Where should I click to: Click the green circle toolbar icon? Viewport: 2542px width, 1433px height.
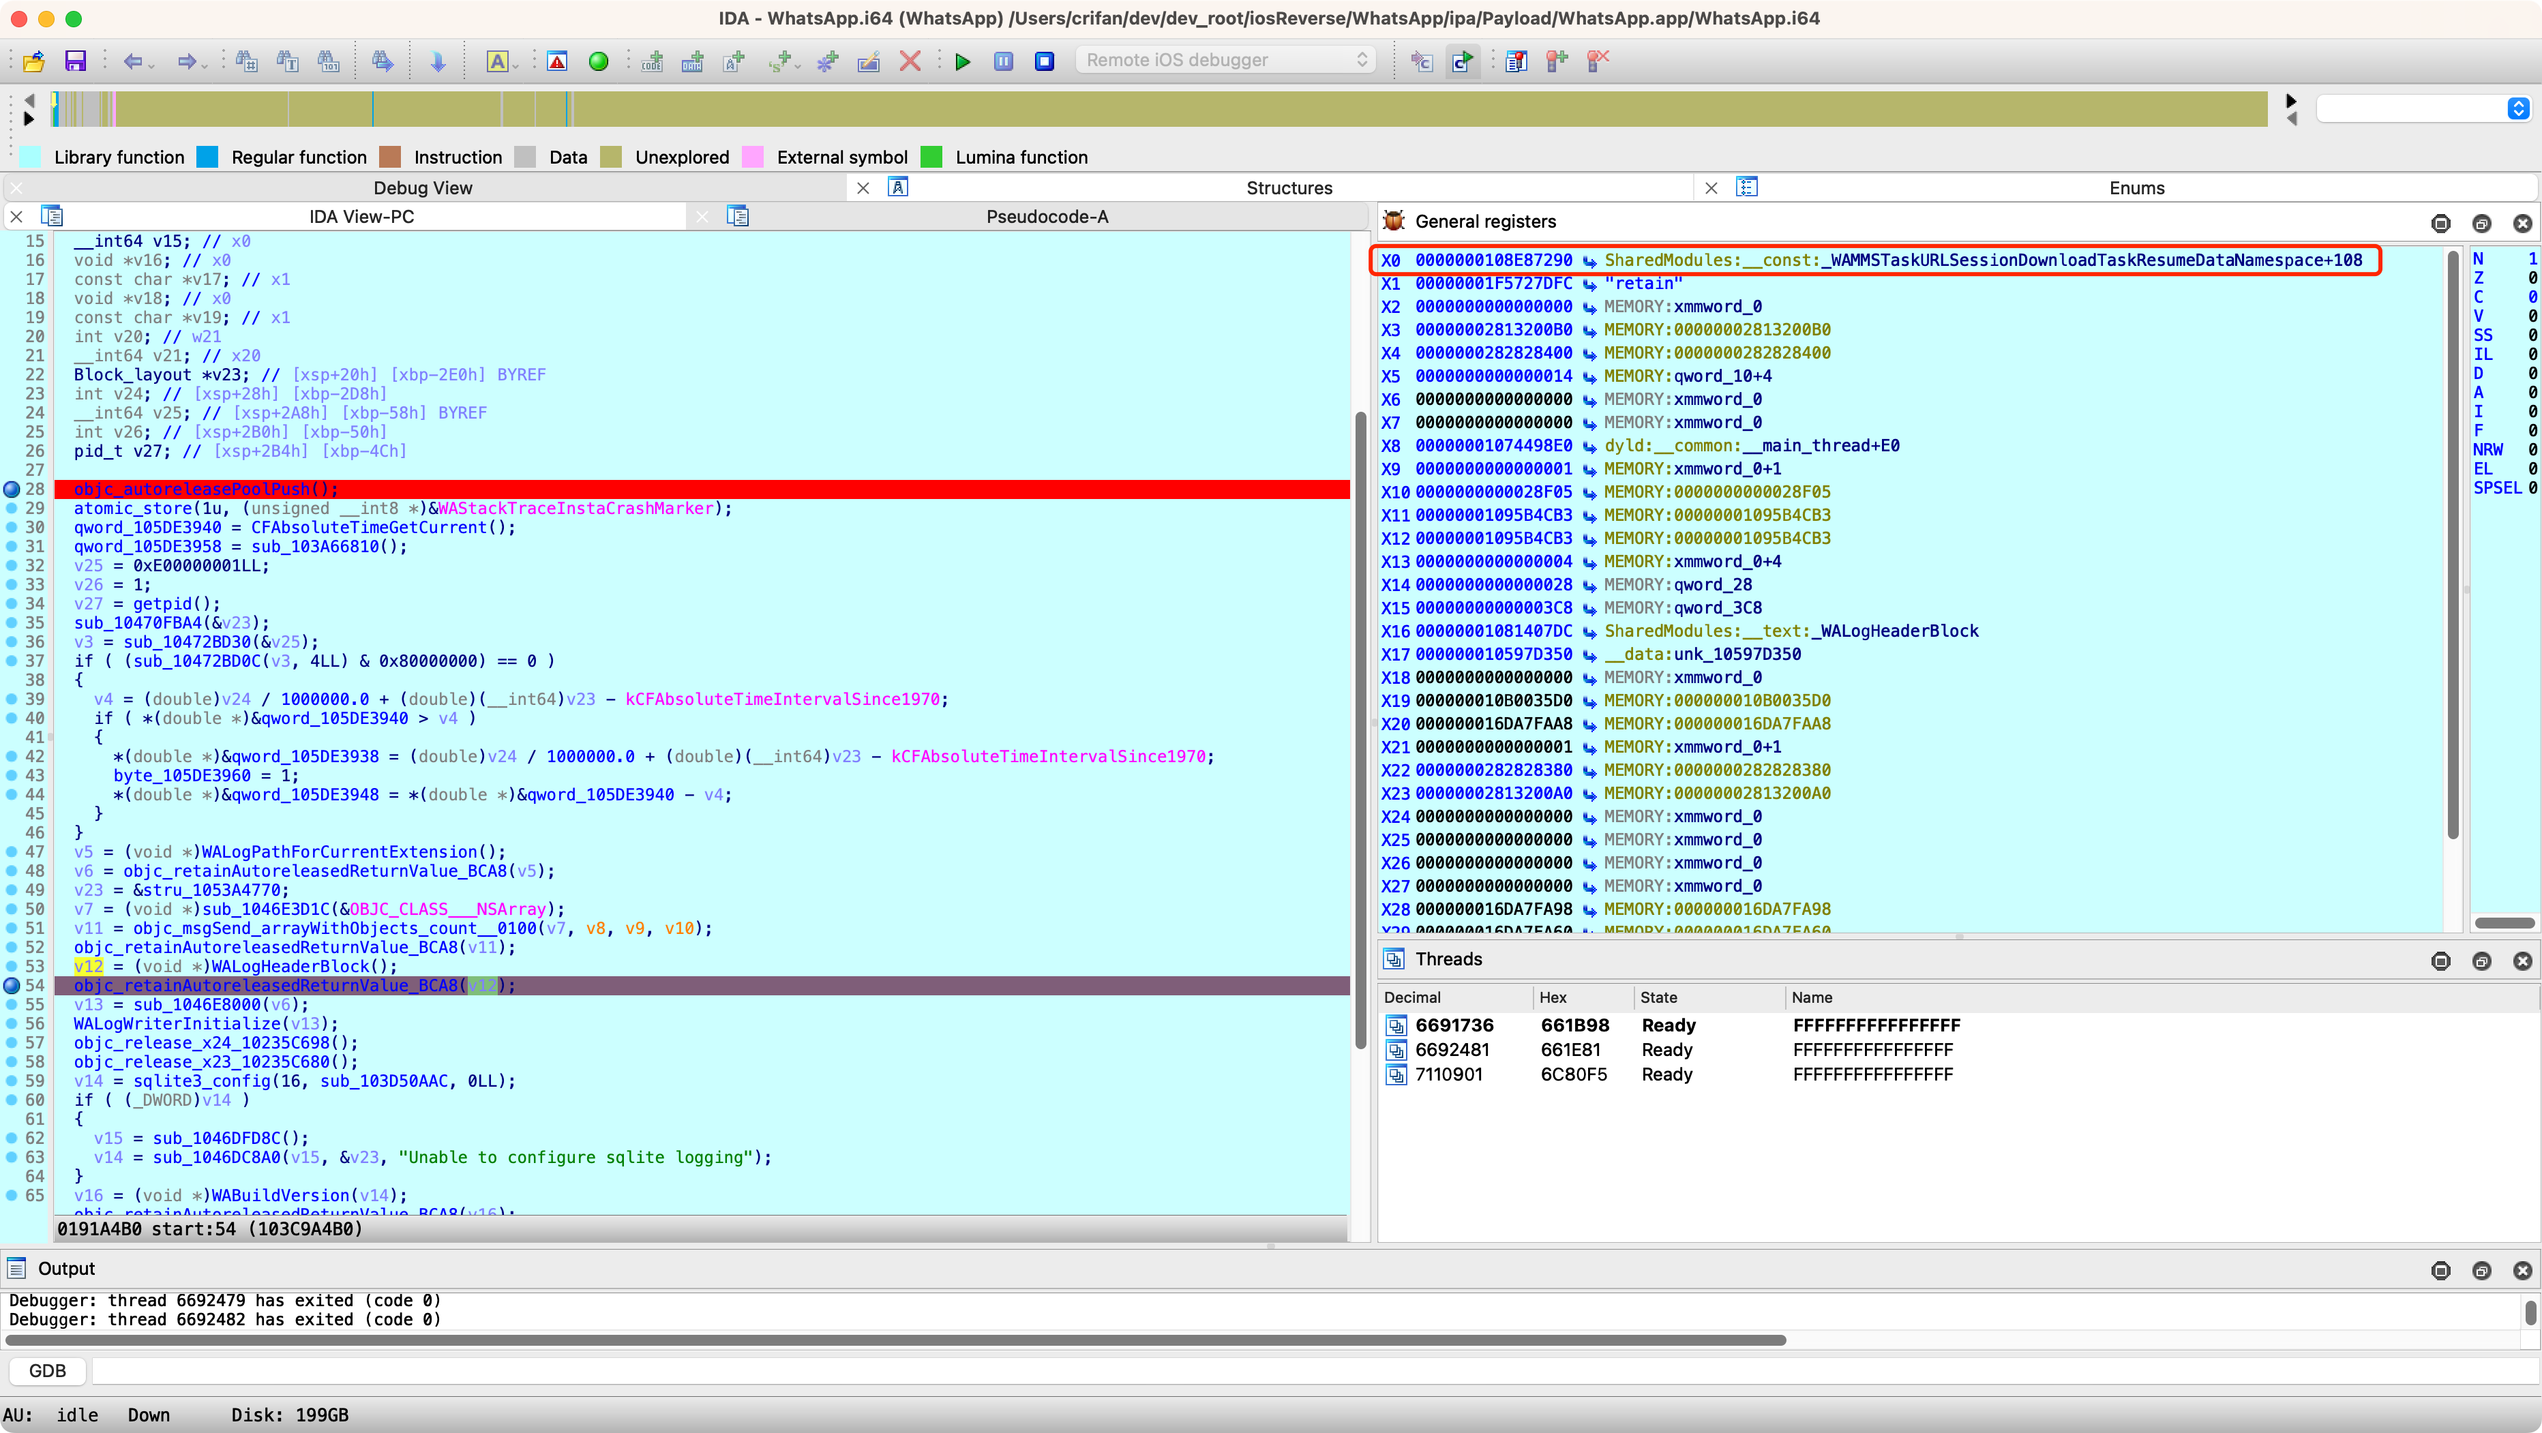598,61
